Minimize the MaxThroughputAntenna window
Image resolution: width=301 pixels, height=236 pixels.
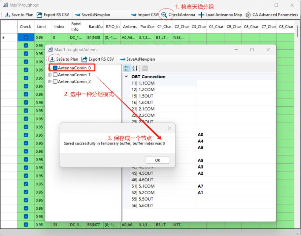(x=236, y=50)
